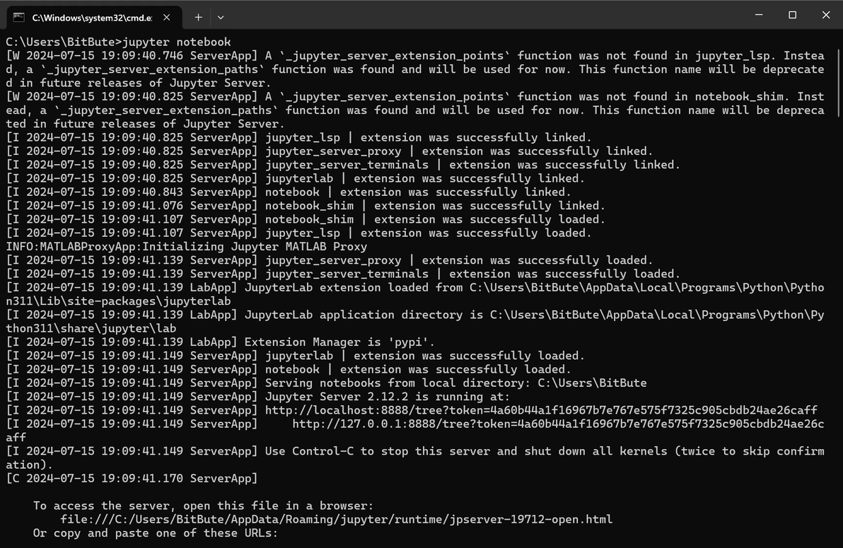Viewport: 843px width, 548px height.
Task: Open the localhost:8888 tree token URL
Action: pyautogui.click(x=541, y=410)
